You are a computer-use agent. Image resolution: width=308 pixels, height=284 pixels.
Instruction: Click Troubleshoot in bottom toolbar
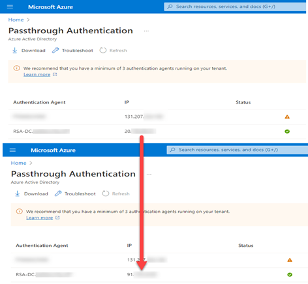click(x=75, y=193)
